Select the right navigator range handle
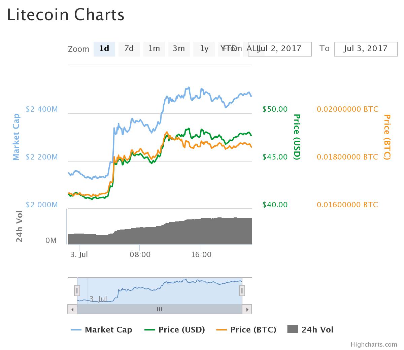This screenshot has height=350, width=404. (x=242, y=290)
